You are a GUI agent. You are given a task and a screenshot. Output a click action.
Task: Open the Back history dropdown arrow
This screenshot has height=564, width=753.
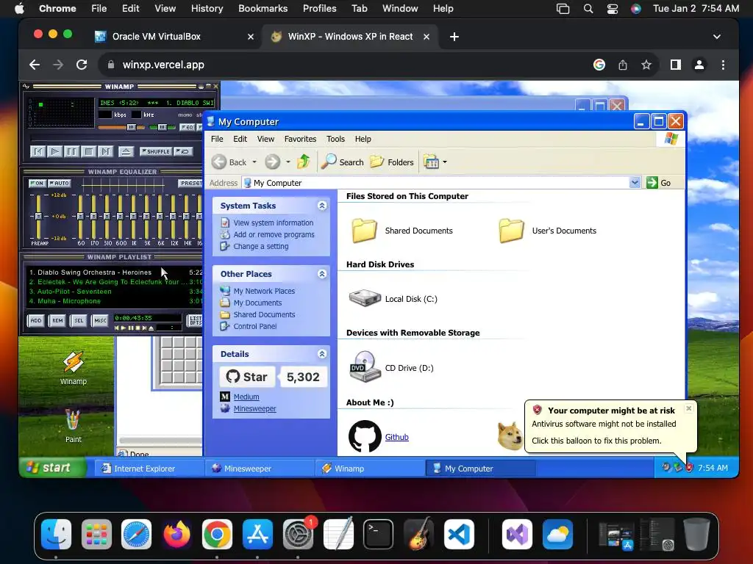[x=254, y=162]
